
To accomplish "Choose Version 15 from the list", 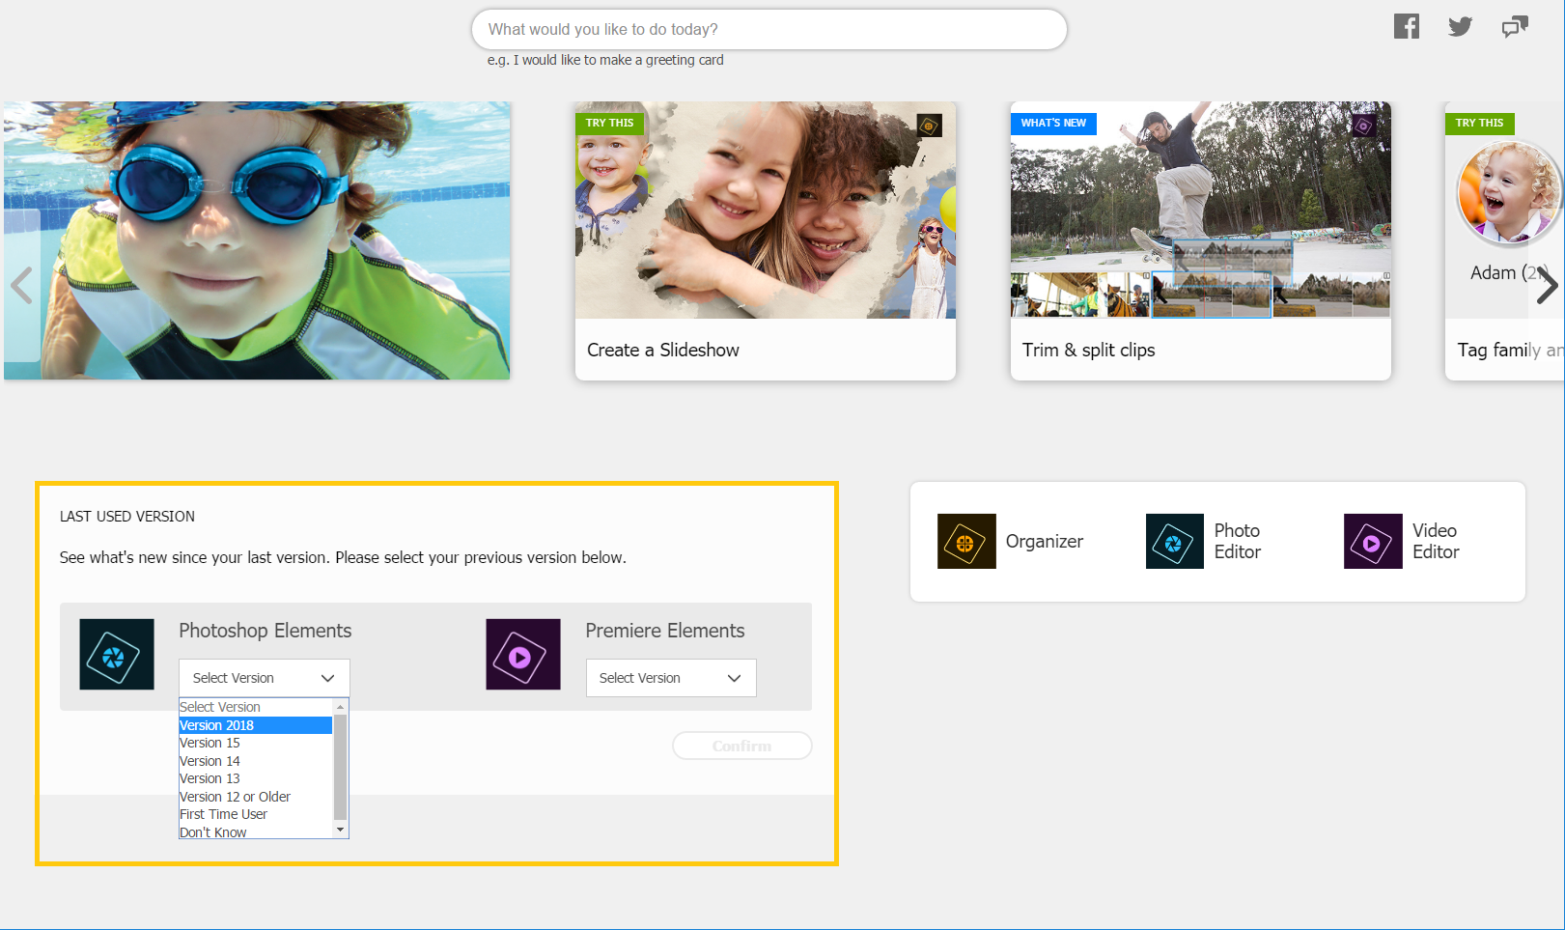I will 256,743.
